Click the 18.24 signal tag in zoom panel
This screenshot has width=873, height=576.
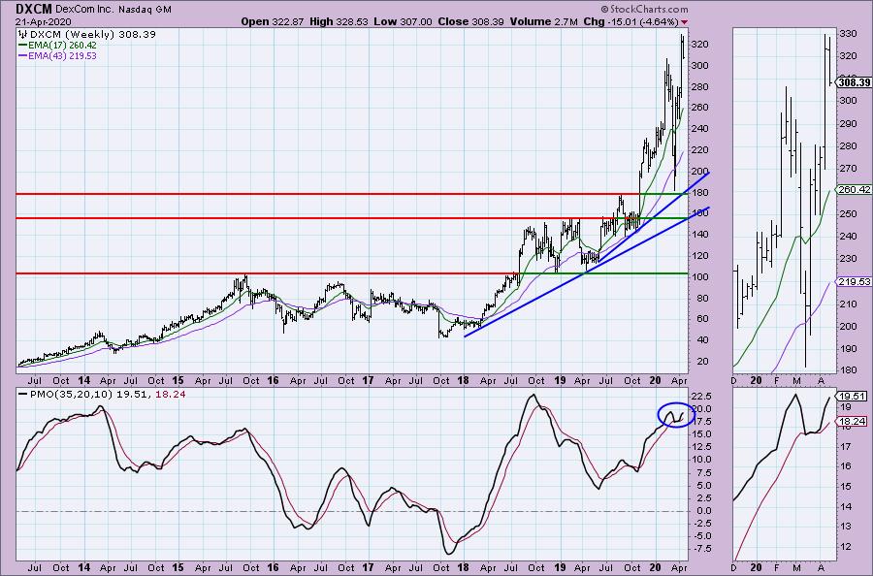[853, 421]
